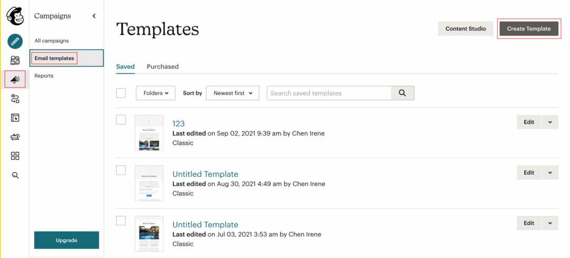Open the Newest first sort dropdown
570x258 pixels.
coord(233,93)
